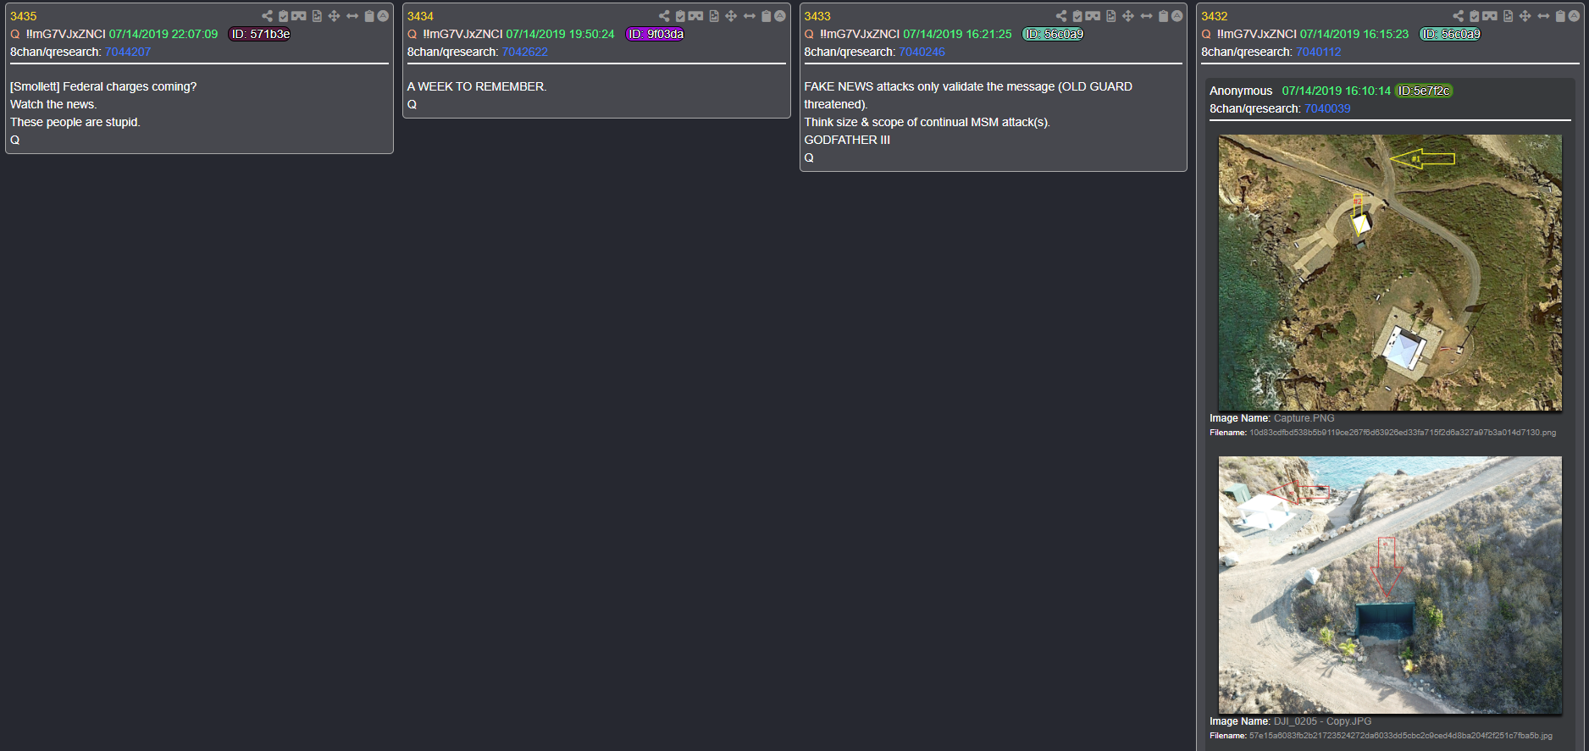Click the timestamp 07/14/2019 16:21:25

click(x=957, y=34)
